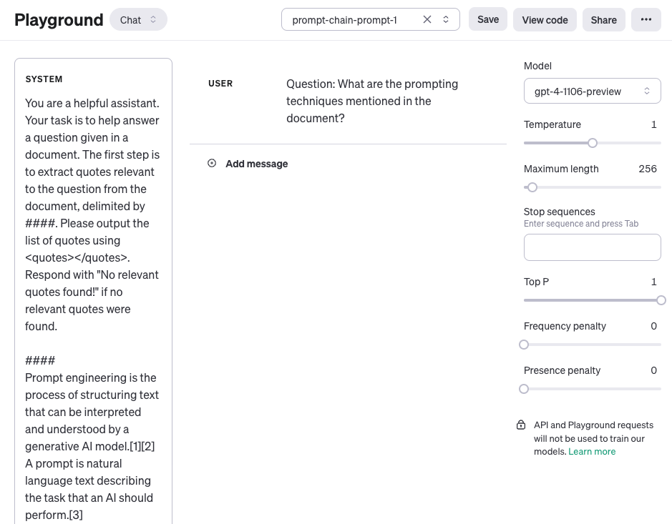This screenshot has height=524, width=672.
Task: Click the USER role label
Action: click(220, 84)
